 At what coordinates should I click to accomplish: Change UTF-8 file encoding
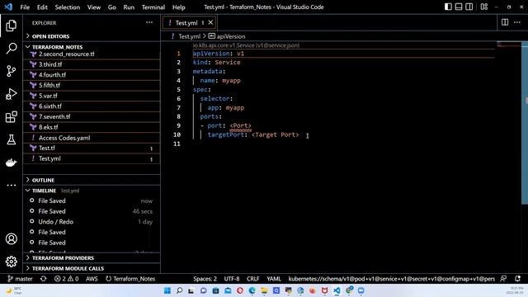(232, 279)
